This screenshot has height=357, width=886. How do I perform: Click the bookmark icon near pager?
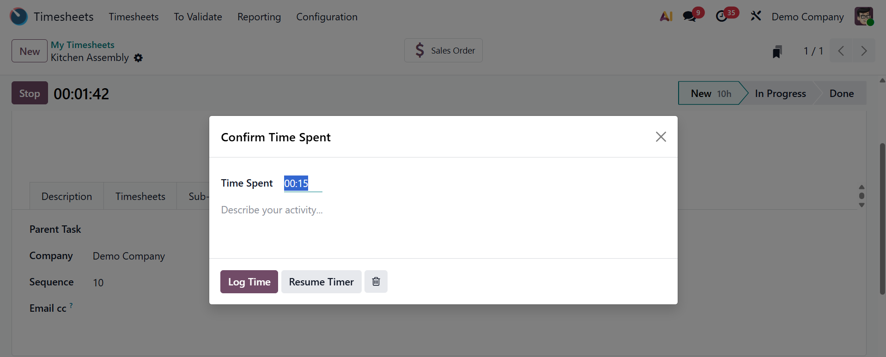pos(777,51)
